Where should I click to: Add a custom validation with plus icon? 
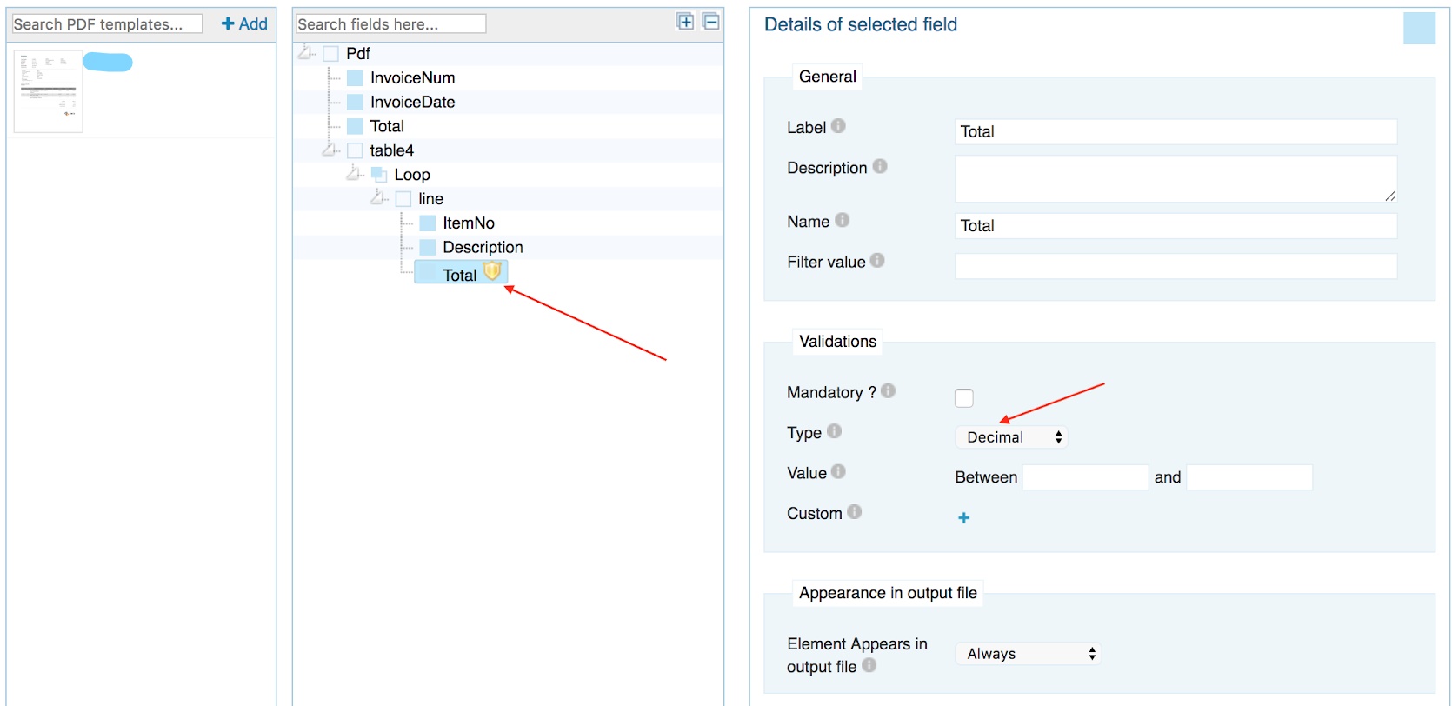pyautogui.click(x=963, y=518)
